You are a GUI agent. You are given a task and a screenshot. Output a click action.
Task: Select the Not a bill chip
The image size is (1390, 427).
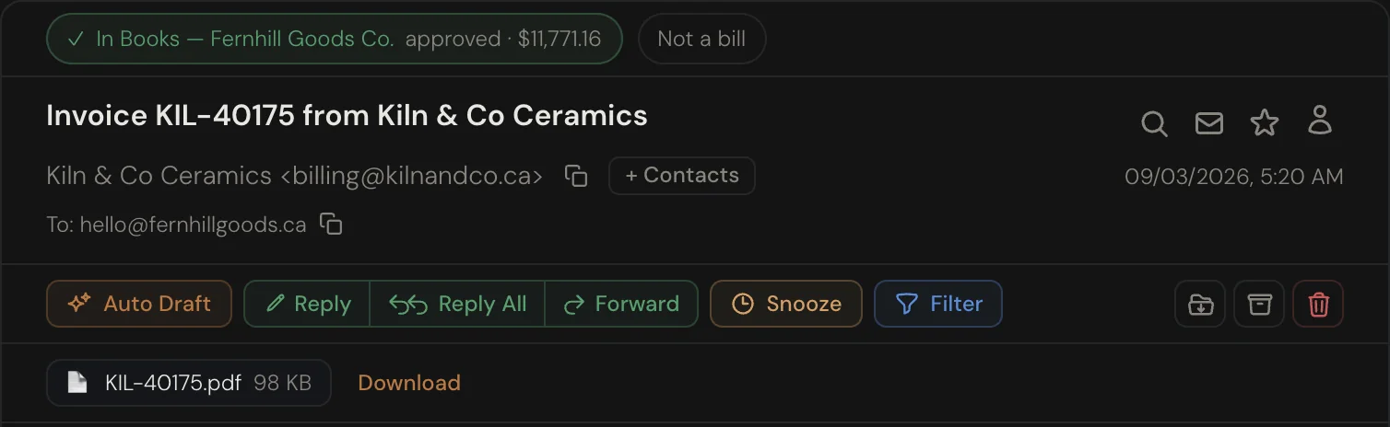point(701,39)
